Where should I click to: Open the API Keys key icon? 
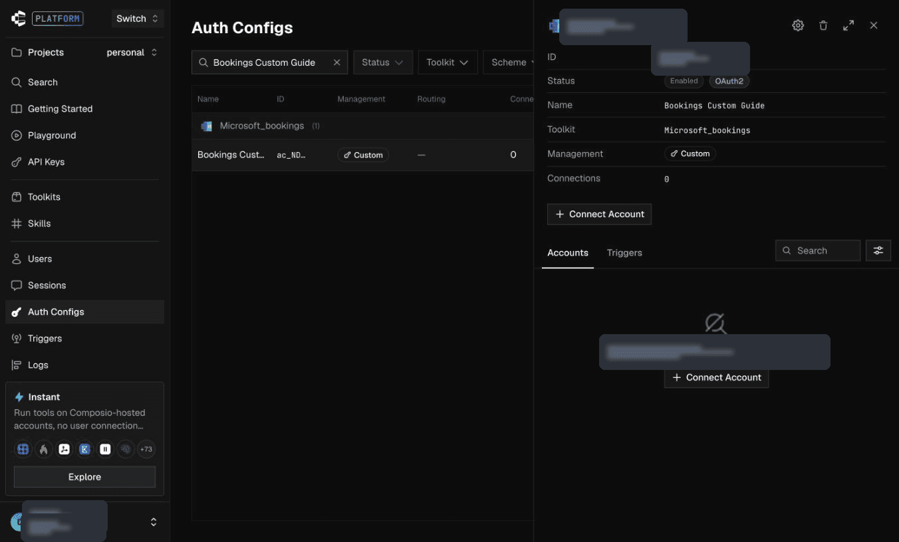click(x=17, y=162)
